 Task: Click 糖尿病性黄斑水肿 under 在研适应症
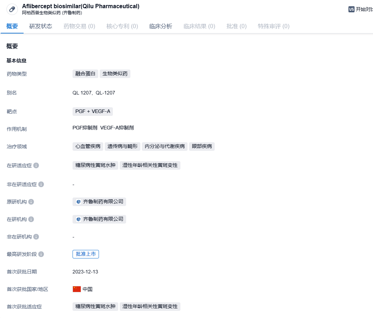95,165
